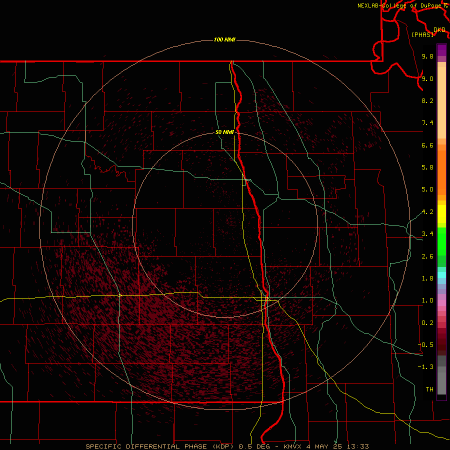Image resolution: width=450 pixels, height=450 pixels.
Task: Click the [PHAS] units label
Action: [x=422, y=34]
